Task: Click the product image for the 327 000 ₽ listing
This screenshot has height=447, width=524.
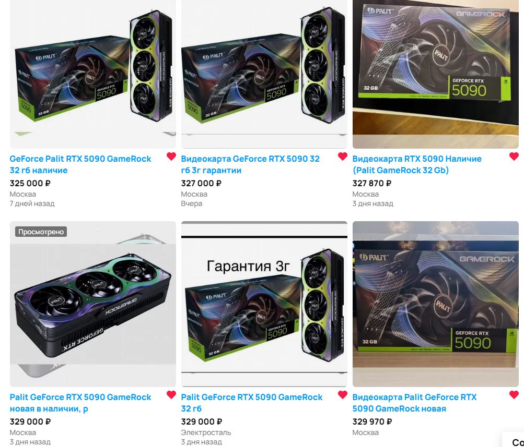Action: point(264,74)
